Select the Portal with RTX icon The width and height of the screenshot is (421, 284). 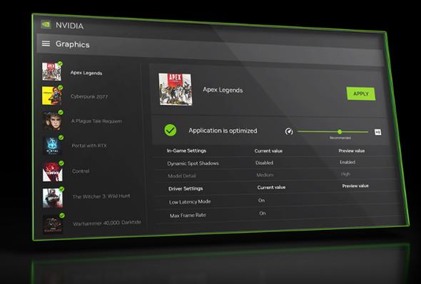click(x=52, y=146)
